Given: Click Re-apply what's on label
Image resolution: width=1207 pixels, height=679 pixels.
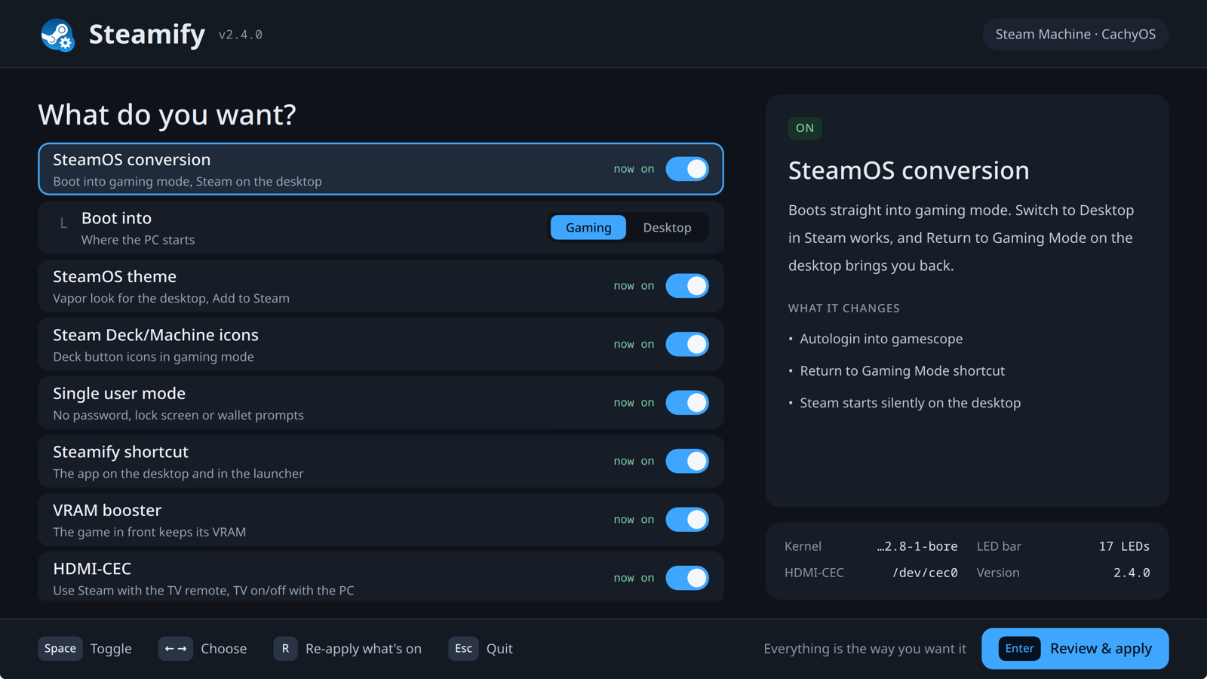Looking at the screenshot, I should [x=364, y=649].
